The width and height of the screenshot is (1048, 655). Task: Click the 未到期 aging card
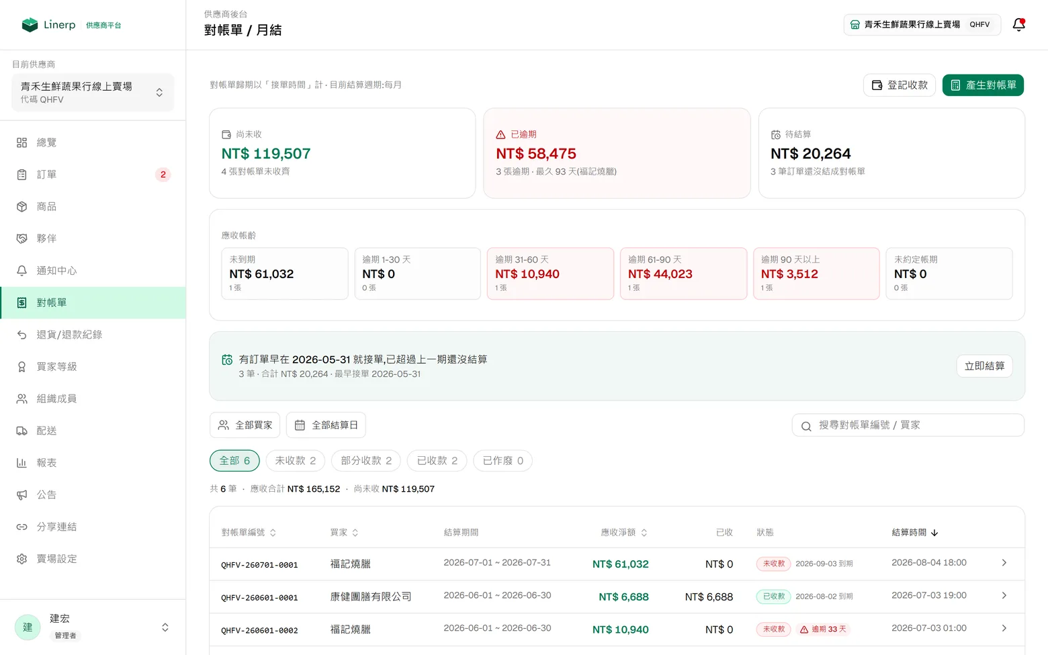(x=285, y=273)
